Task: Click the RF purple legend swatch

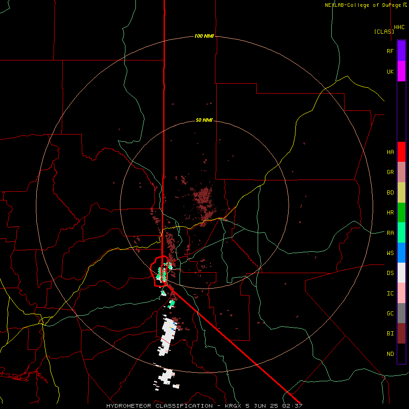Action: (401, 51)
